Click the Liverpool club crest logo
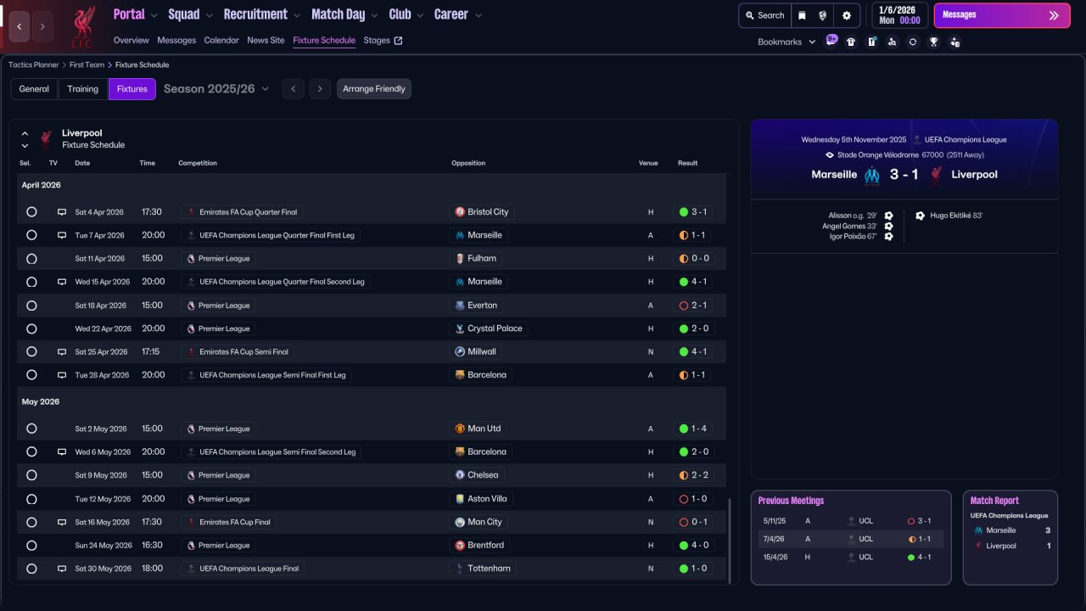This screenshot has width=1086, height=611. 82,26
